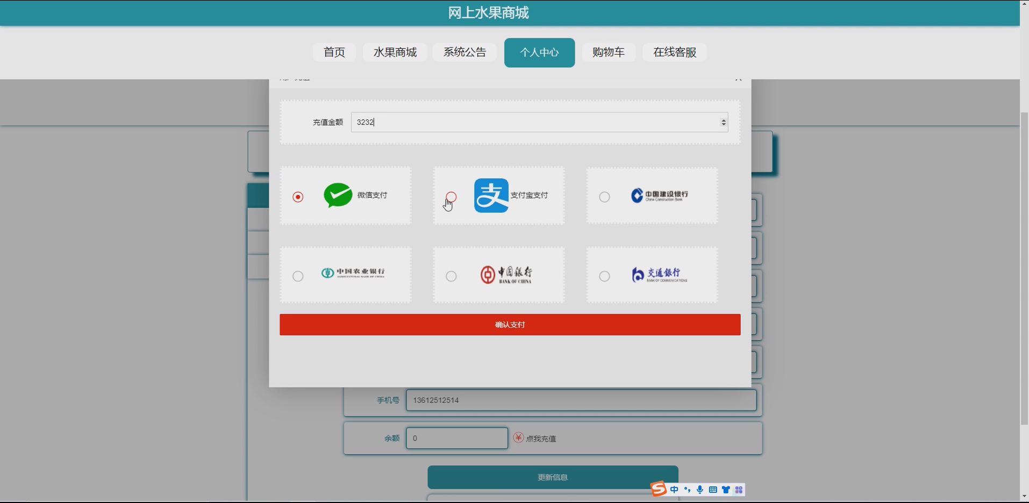The width and height of the screenshot is (1029, 503).
Task: Open Sogou toolbox grid icon
Action: point(739,490)
